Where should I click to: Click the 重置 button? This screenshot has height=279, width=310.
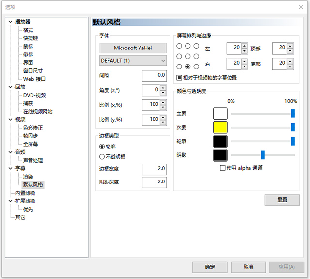click(282, 200)
